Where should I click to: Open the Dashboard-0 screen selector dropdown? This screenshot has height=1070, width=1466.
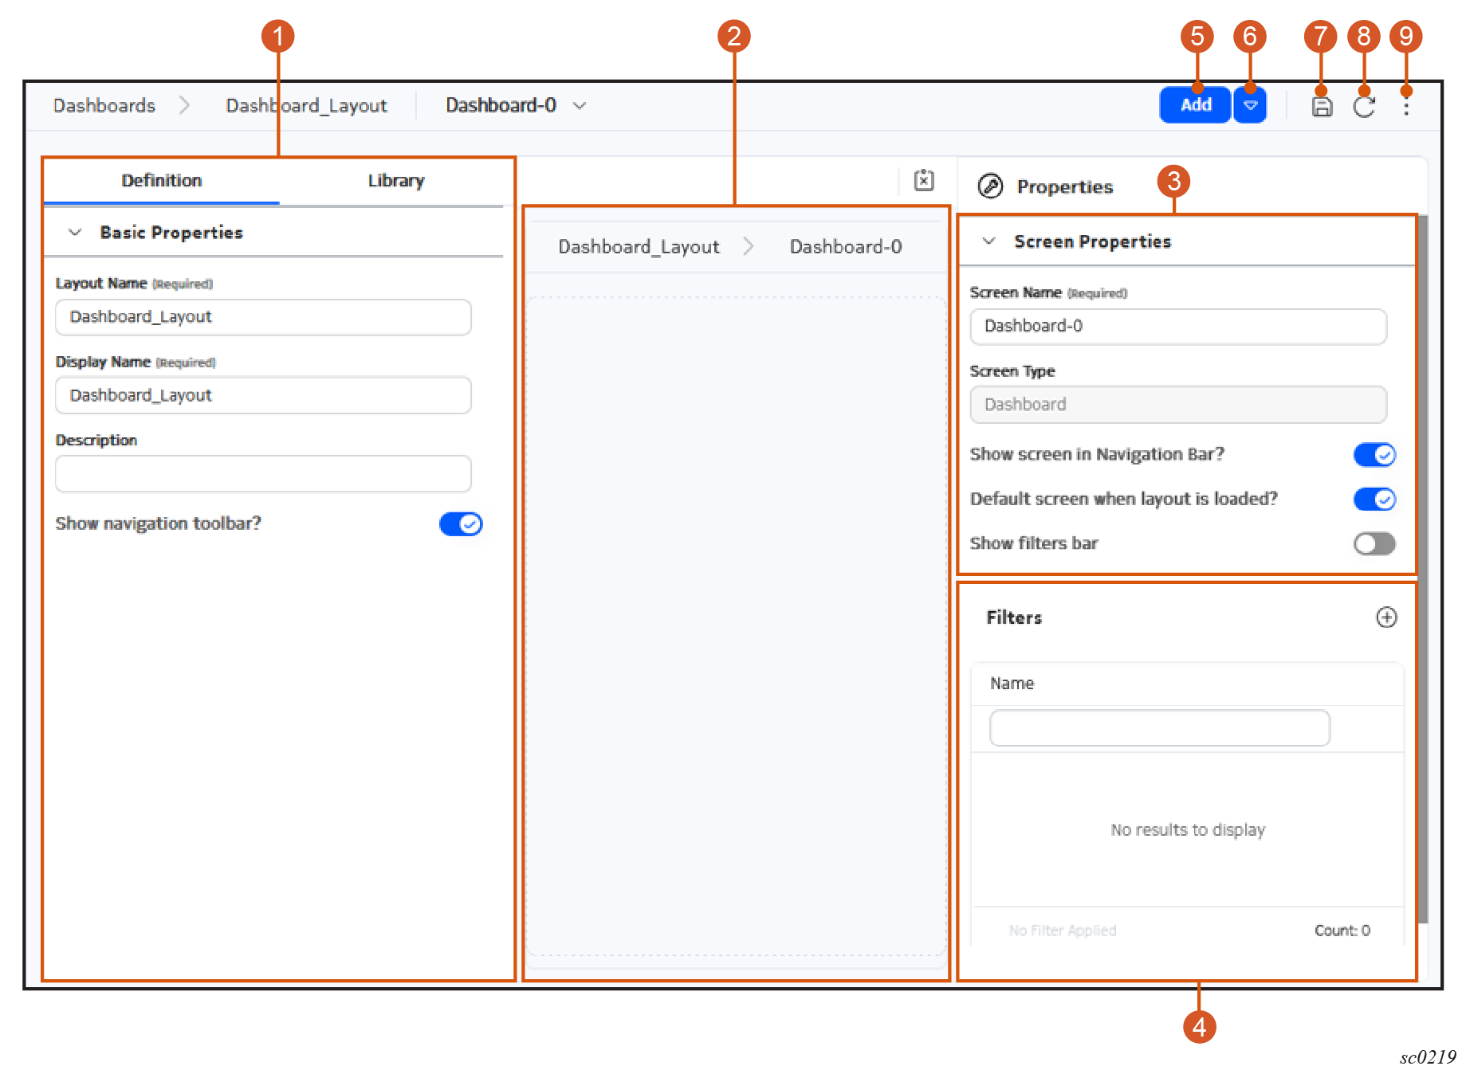[x=580, y=105]
